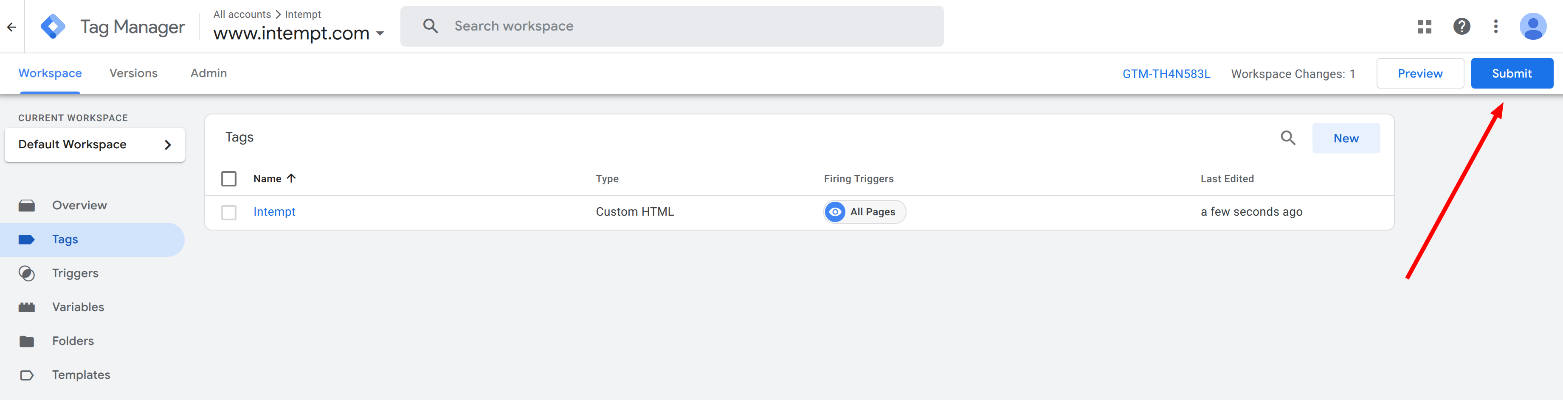Screen dimensions: 1563x400
Task: Click the Custom HTML type cell
Action: point(635,212)
